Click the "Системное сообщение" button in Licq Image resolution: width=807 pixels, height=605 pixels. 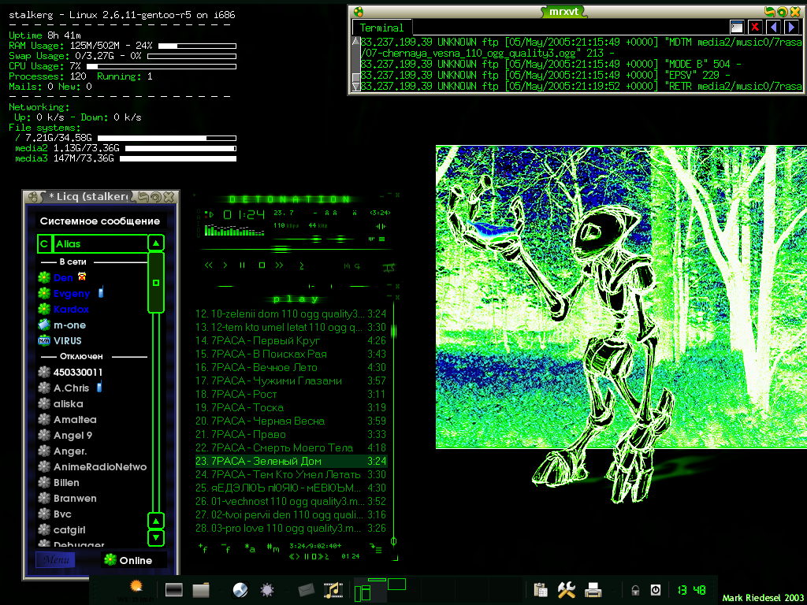point(100,221)
